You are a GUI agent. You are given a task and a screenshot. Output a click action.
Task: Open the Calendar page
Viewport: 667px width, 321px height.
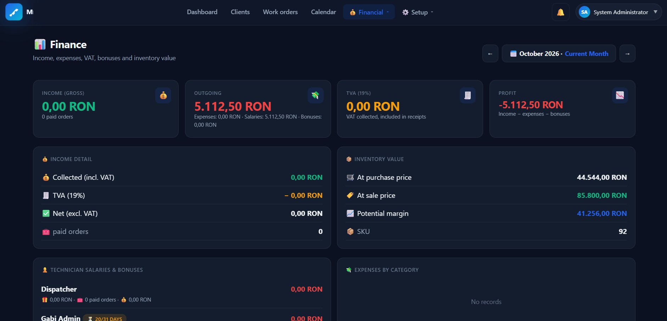[324, 12]
